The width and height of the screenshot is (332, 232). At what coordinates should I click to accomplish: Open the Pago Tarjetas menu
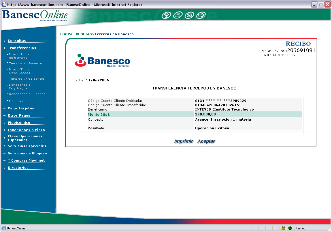pos(21,108)
